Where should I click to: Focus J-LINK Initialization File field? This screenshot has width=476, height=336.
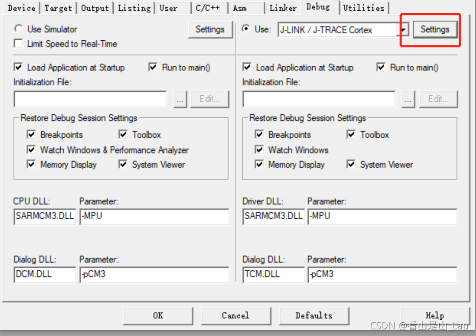click(x=319, y=99)
